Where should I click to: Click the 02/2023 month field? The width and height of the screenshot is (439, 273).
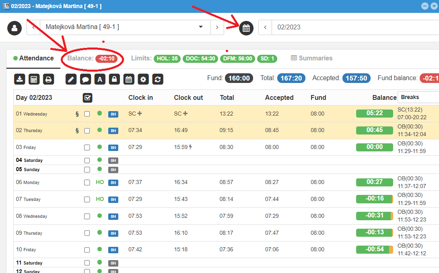(x=354, y=27)
